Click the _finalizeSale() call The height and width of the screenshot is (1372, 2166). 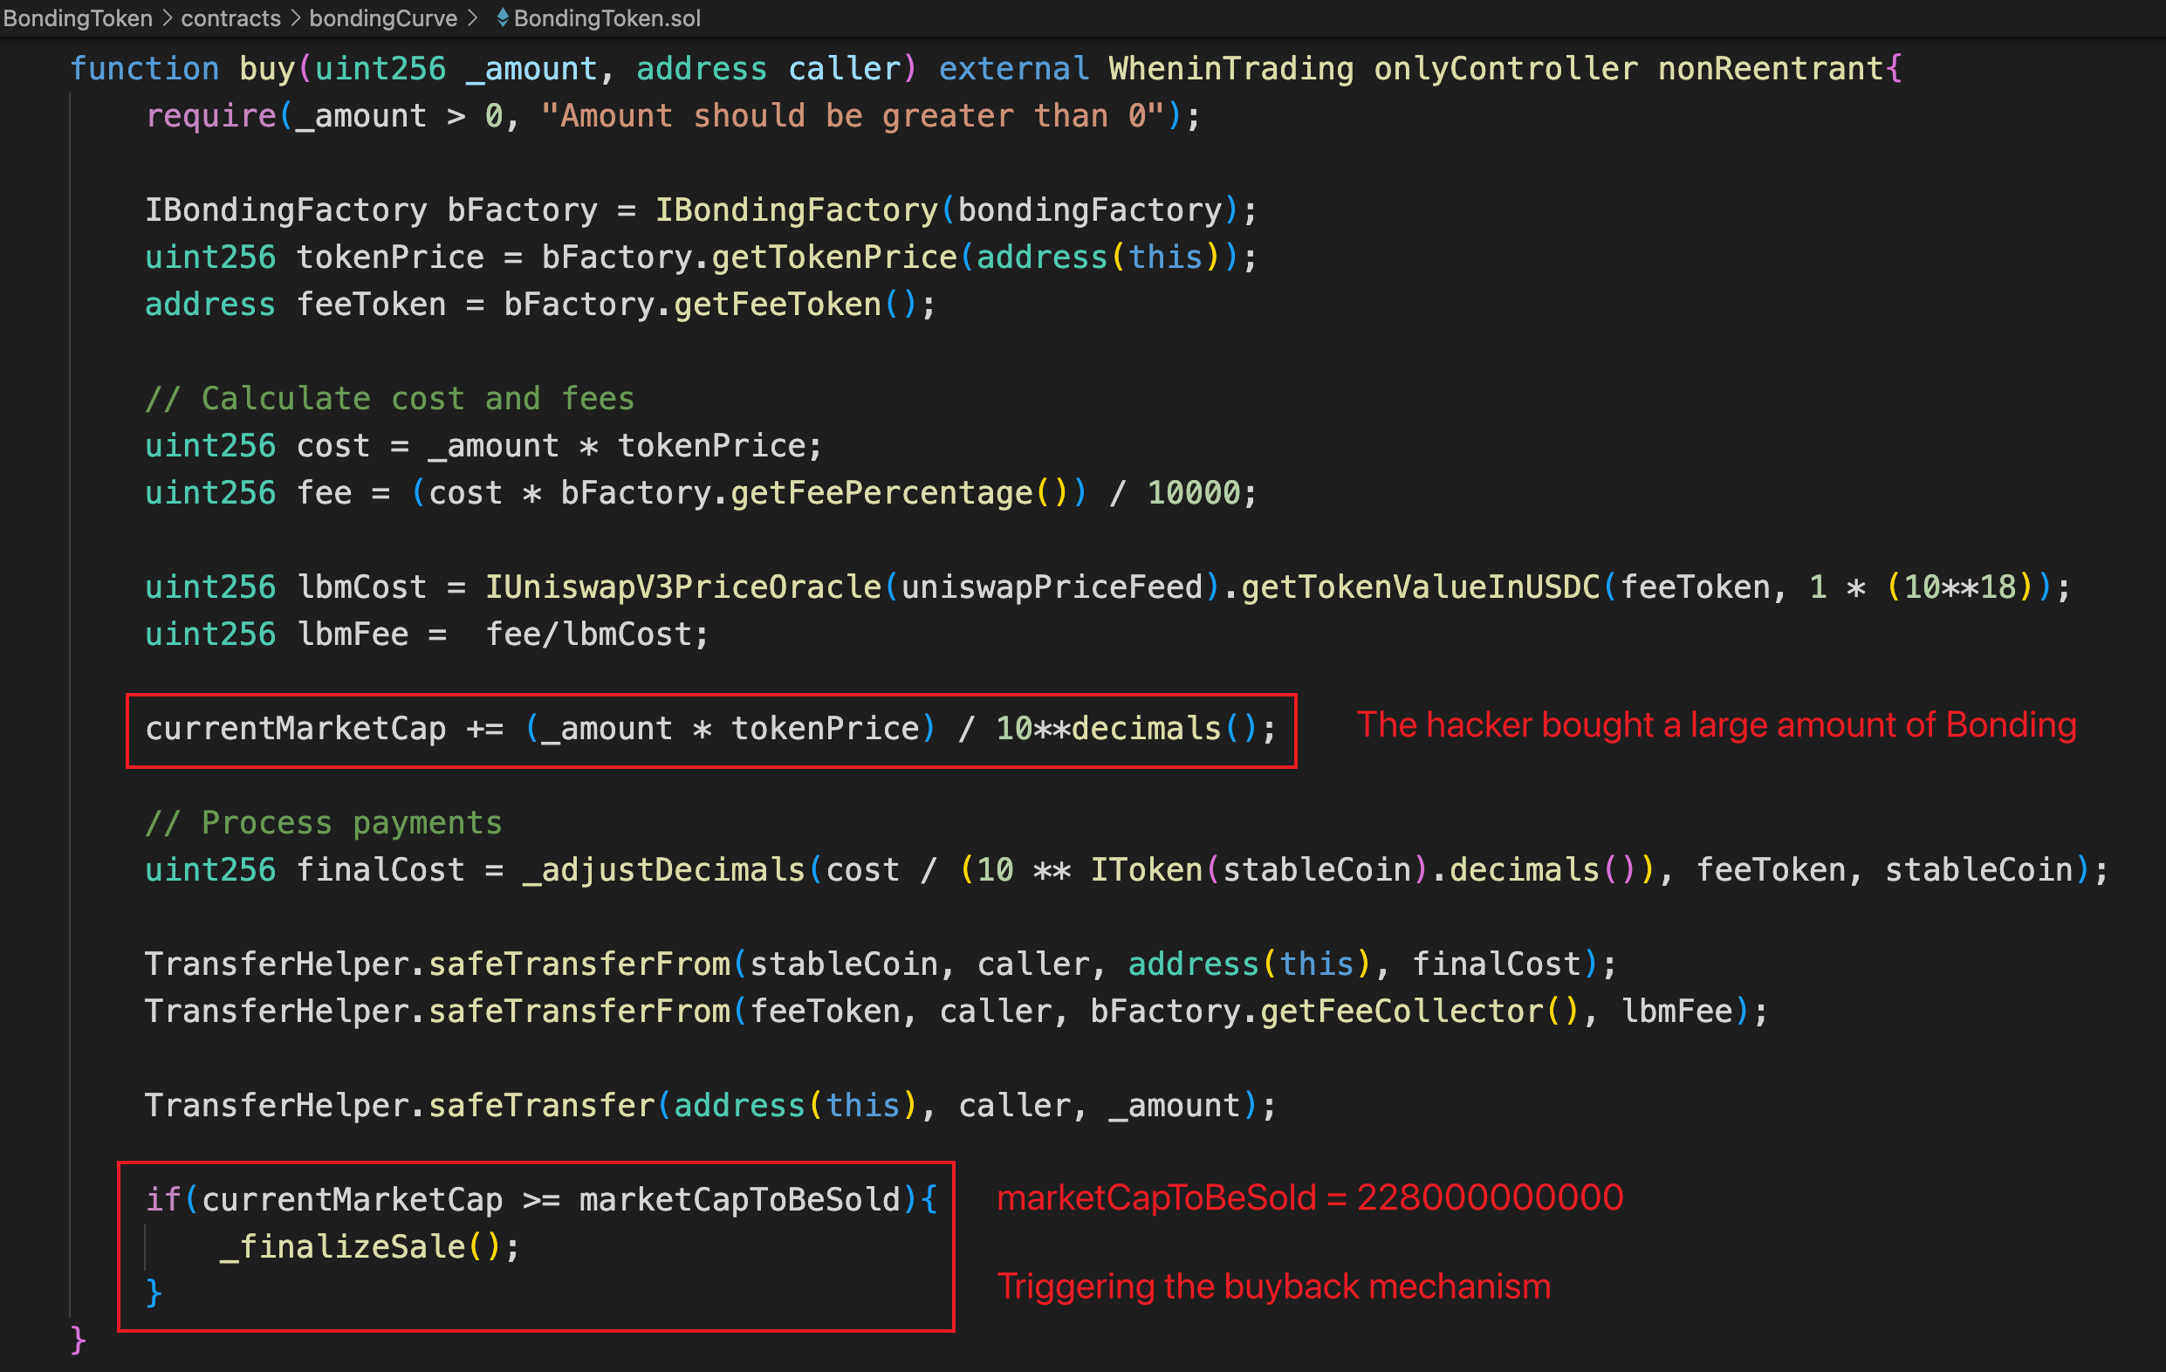coord(358,1246)
